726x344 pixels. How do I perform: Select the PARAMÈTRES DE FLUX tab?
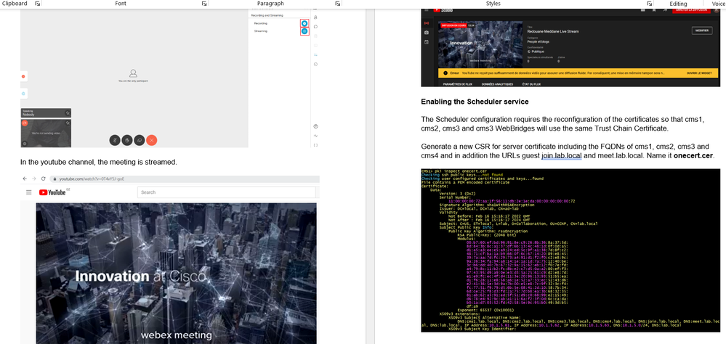point(459,84)
